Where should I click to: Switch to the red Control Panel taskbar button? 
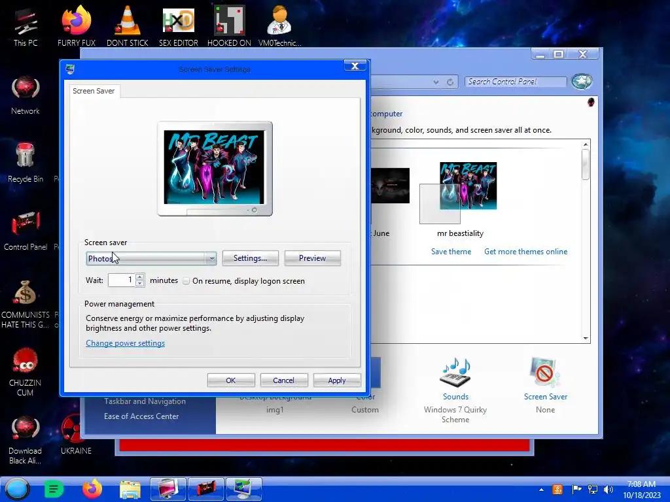[206, 489]
